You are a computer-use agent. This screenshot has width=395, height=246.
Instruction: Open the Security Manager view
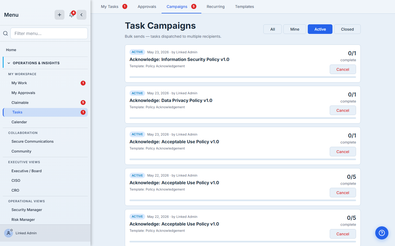45,210
